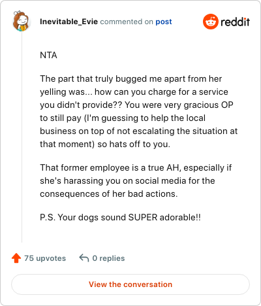Open the Inevitable_Evie username link
The image size is (261, 306).
69,22
